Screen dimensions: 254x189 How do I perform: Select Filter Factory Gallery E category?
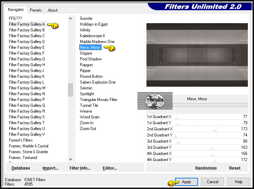point(27,47)
